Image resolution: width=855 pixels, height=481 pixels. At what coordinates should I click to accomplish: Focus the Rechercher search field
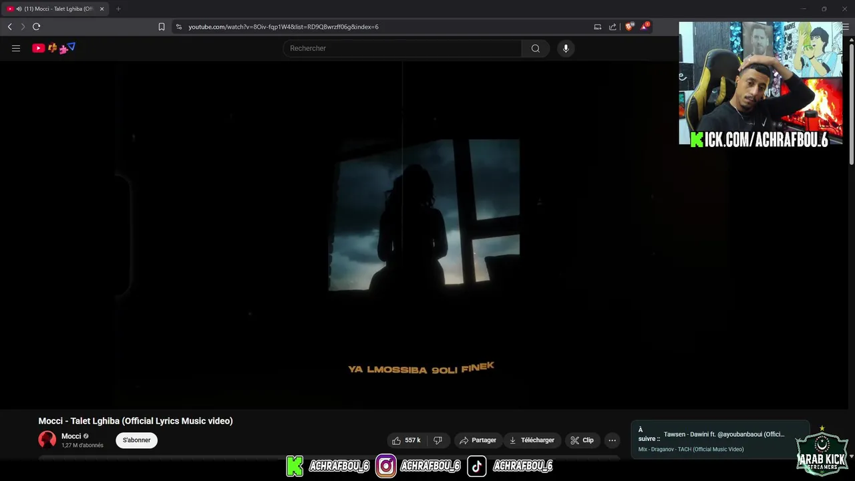point(402,48)
